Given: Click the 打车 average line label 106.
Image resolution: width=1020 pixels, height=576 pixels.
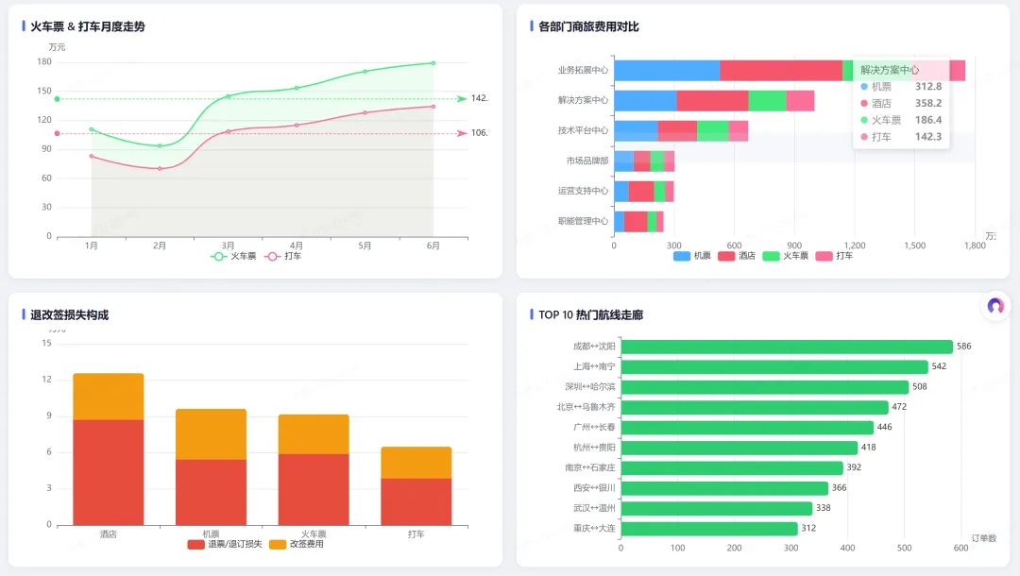Looking at the screenshot, I should point(480,132).
